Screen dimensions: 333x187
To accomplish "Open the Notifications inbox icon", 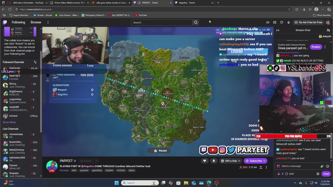I will (275, 22).
